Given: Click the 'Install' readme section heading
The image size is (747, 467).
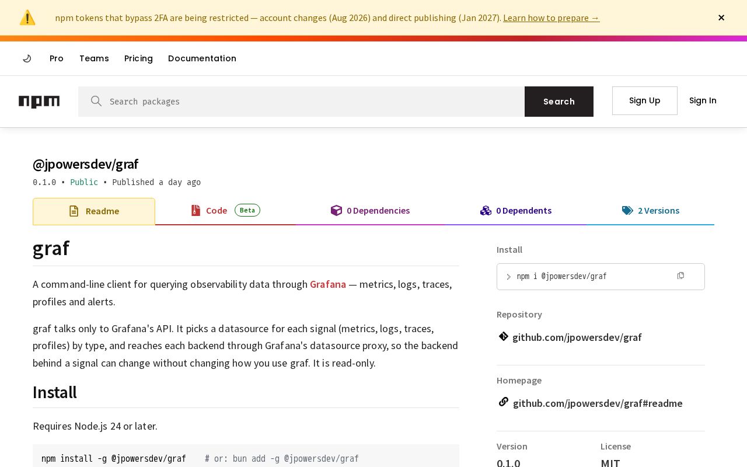Looking at the screenshot, I should click(55, 392).
